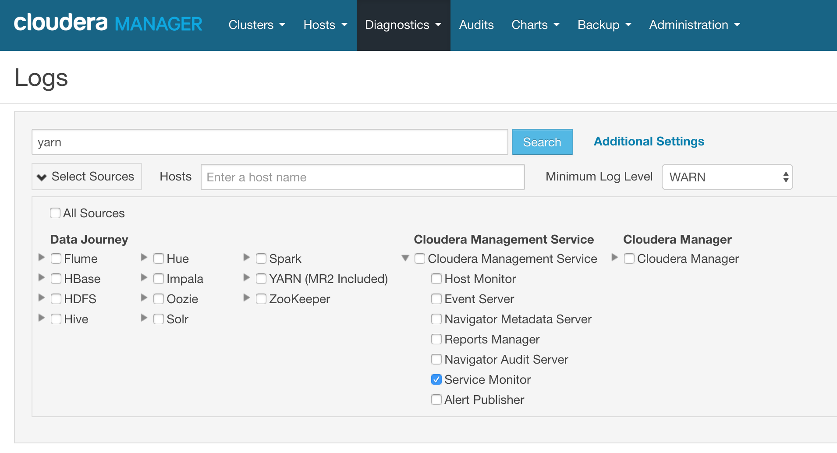
Task: Open the Minimum Log Level dropdown
Action: [x=727, y=177]
